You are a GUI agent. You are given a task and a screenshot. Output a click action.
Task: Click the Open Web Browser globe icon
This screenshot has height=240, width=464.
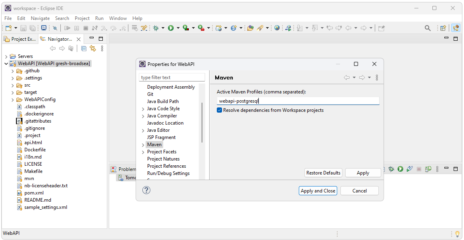click(x=277, y=28)
